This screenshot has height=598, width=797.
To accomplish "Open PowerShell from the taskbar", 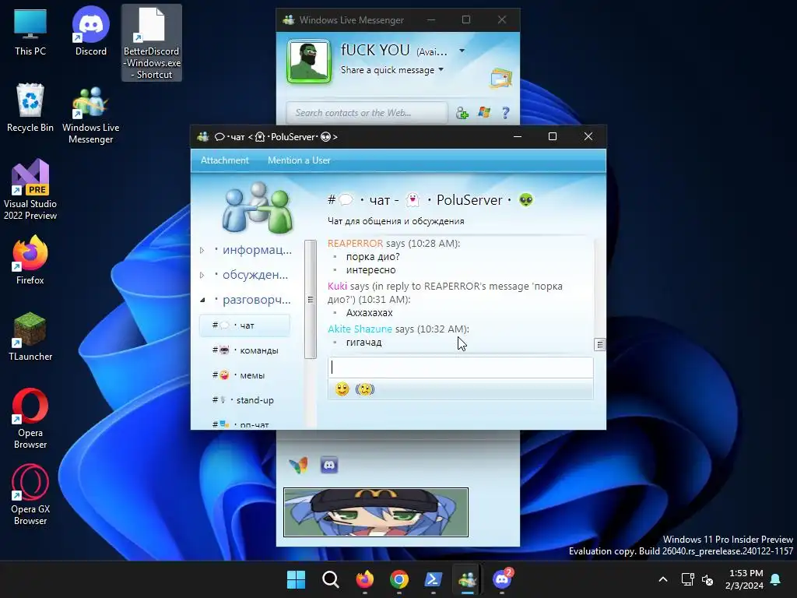I will coord(433,579).
